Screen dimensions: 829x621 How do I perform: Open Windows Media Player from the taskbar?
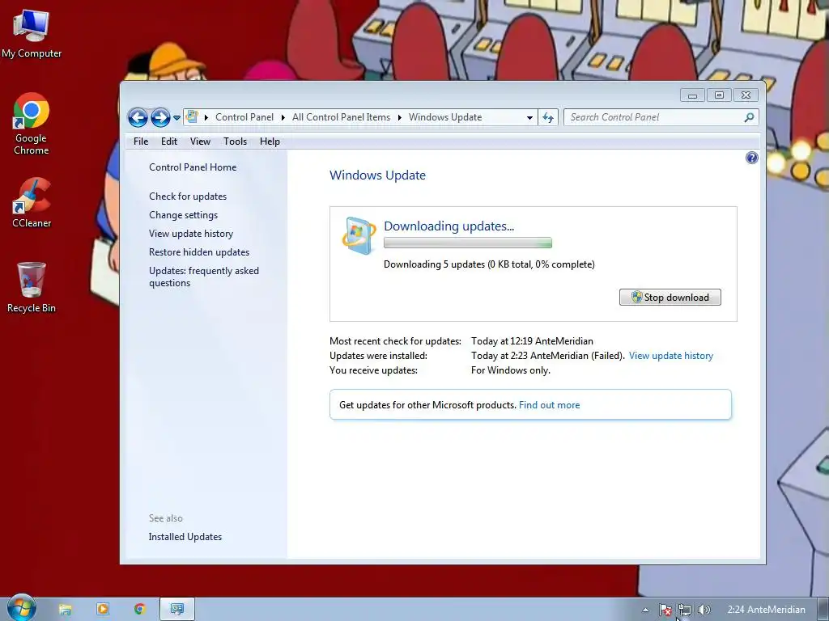click(103, 610)
